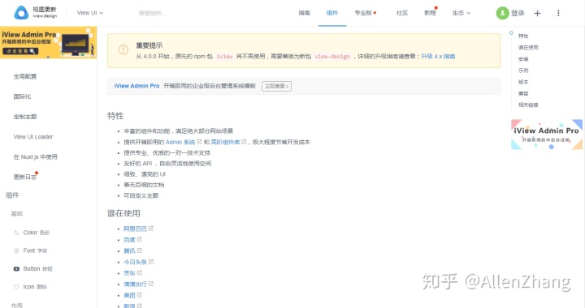Viewport: 585px width, 308px height.
Task: Click external-link icon next to 美团
Action: tap(140, 295)
